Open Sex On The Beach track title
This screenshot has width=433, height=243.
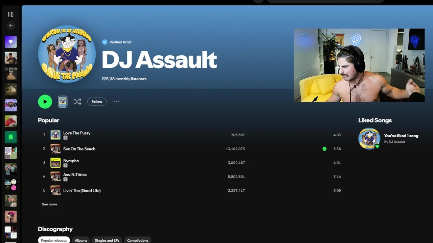79,149
